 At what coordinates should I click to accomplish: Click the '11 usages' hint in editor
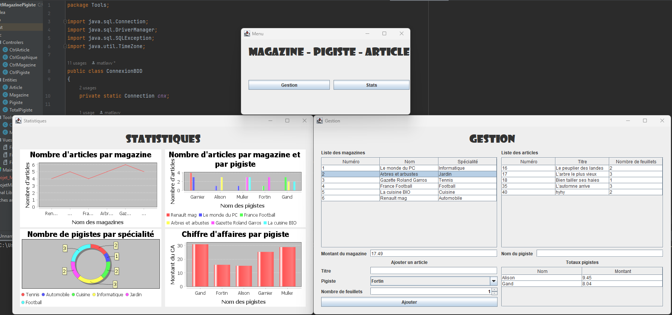click(77, 63)
